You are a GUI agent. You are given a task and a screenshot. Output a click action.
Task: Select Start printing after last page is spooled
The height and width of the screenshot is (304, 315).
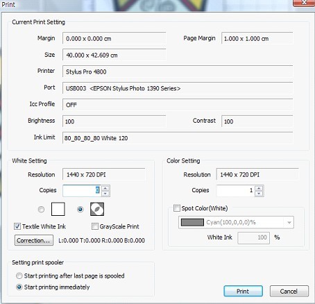19,276
